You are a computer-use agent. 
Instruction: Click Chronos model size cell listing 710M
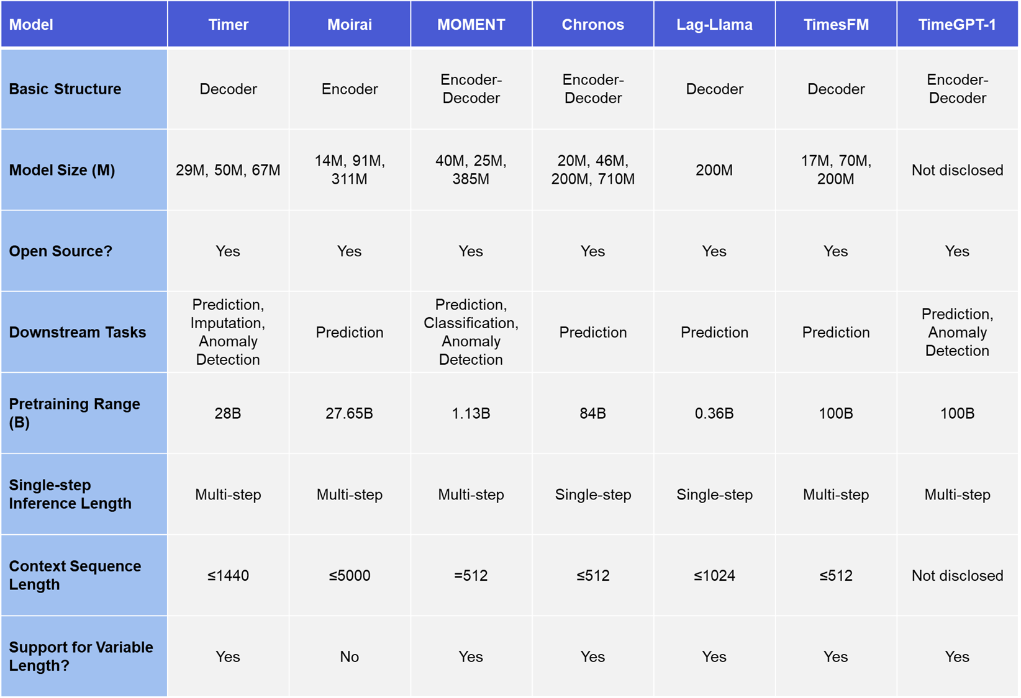[592, 169]
